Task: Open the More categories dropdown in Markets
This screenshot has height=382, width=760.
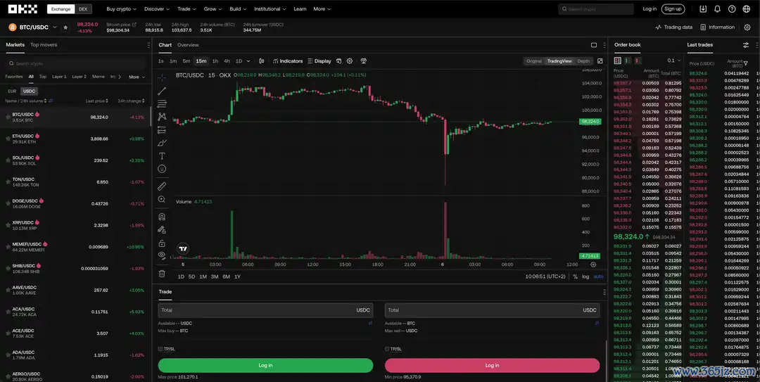Action: coord(137,77)
